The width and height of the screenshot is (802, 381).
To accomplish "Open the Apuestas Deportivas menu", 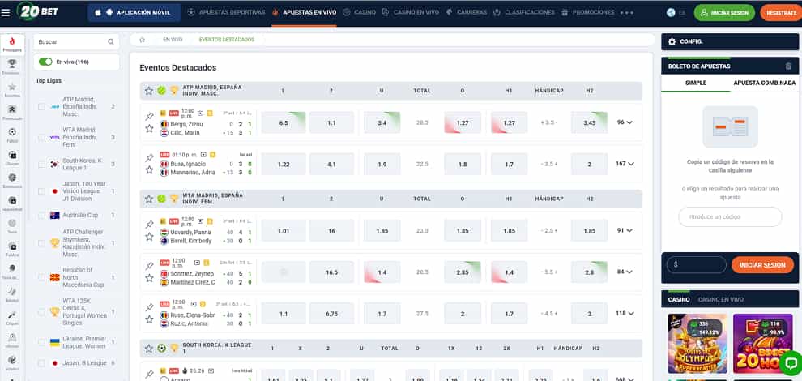I will click(x=226, y=12).
